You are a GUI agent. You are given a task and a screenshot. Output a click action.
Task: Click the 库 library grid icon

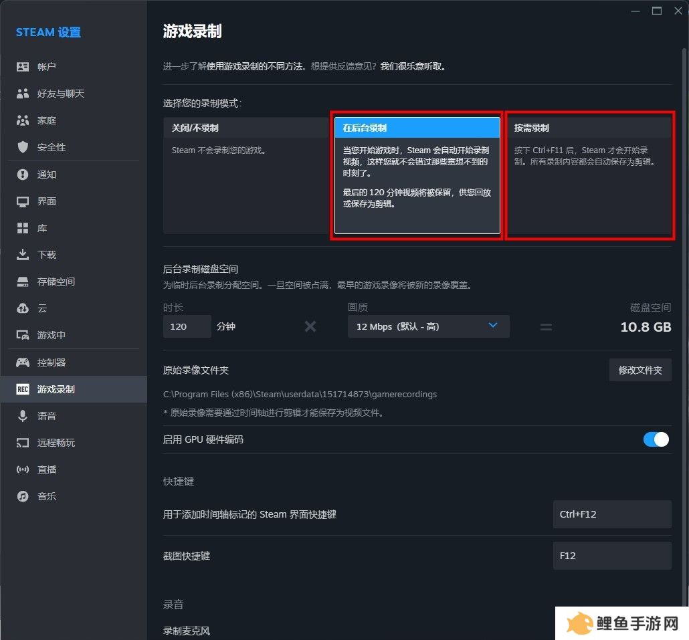coord(23,228)
